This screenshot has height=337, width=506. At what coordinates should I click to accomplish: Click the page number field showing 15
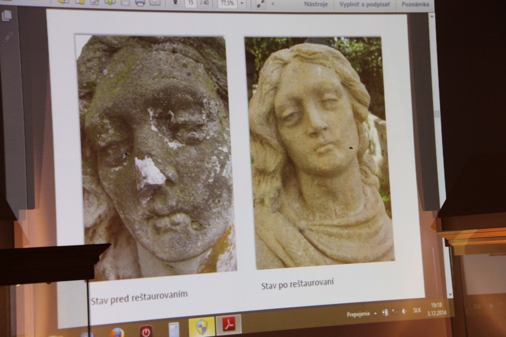[191, 3]
